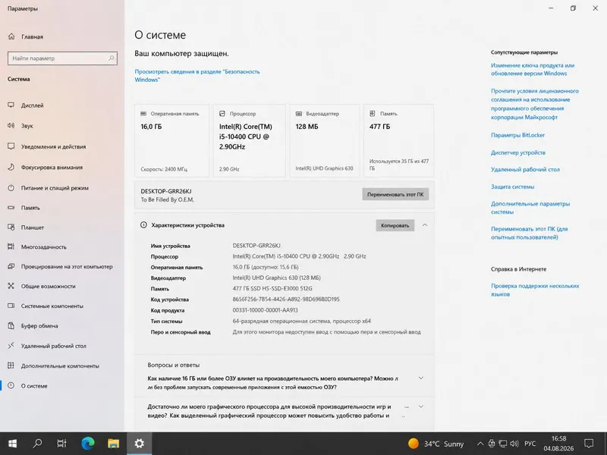Click the Оперативная память 16,0 ГБ card
Image resolution: width=607 pixels, height=455 pixels.
point(172,141)
